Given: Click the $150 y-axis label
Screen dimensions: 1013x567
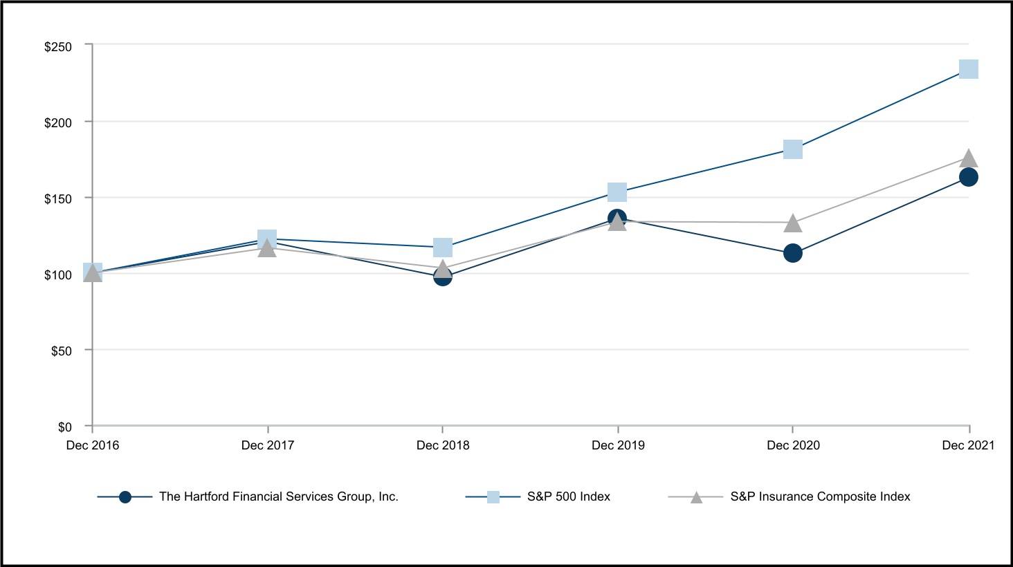Looking at the screenshot, I should (58, 199).
